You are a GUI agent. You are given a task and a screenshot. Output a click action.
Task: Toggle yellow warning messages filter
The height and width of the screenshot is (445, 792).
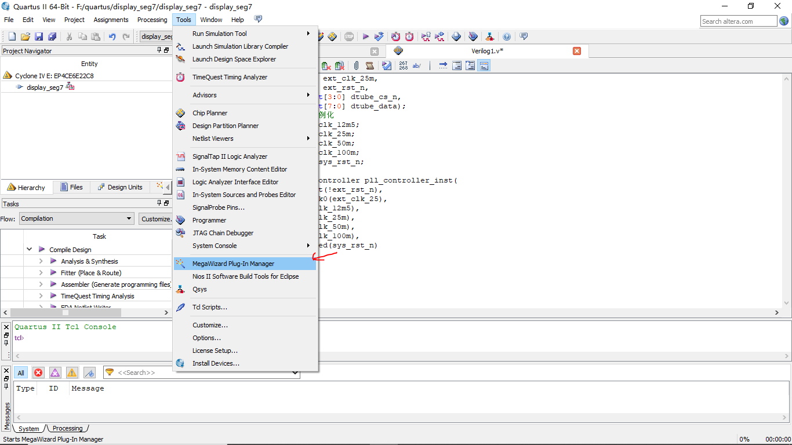coord(72,373)
